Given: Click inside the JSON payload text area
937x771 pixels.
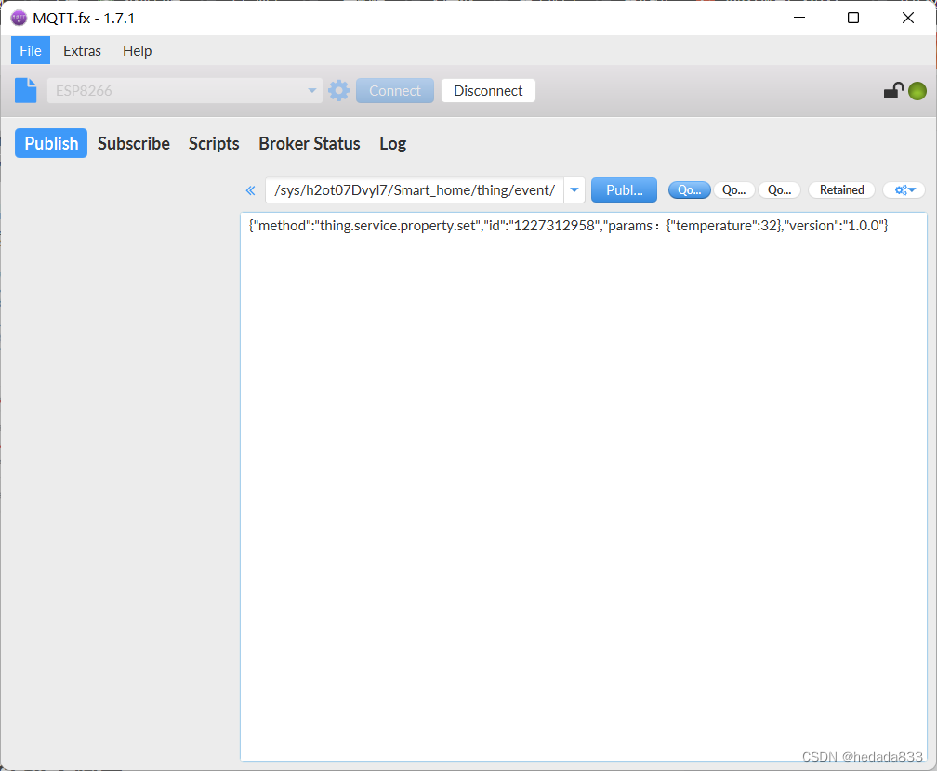Looking at the screenshot, I should pyautogui.click(x=584, y=487).
